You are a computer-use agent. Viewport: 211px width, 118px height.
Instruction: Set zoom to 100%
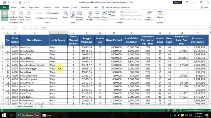(x=72, y=15)
